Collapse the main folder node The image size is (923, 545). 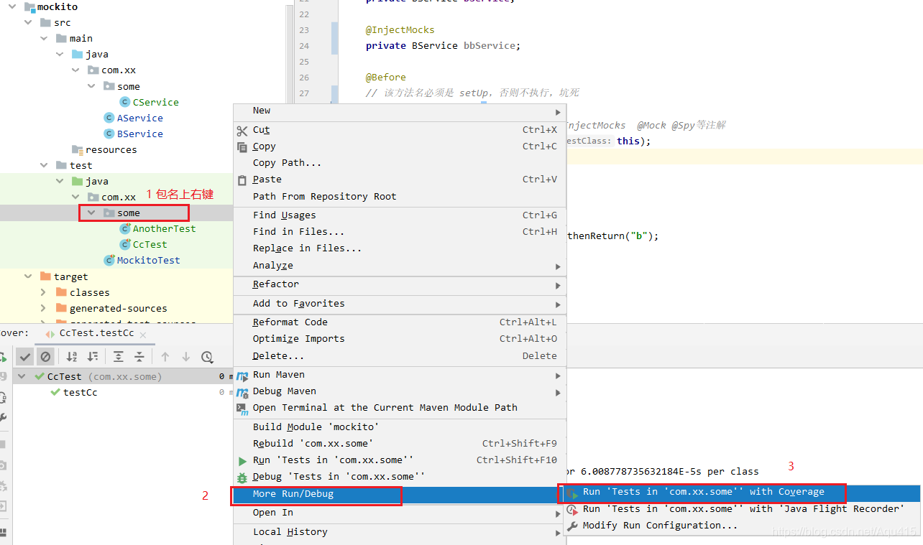click(45, 38)
